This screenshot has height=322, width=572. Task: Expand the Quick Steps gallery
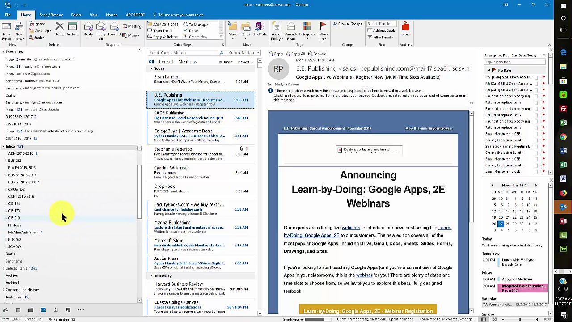tap(221, 37)
